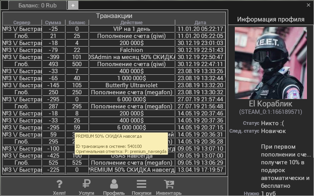314x196 pixels.
Task: Select the VIP на 1 день transaction
Action: coord(131,29)
